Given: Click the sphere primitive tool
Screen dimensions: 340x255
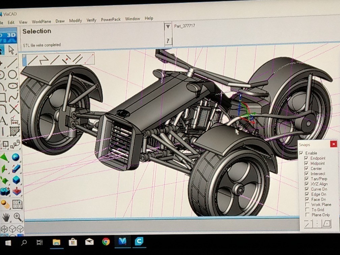Looking at the screenshot, I should click(x=16, y=157).
